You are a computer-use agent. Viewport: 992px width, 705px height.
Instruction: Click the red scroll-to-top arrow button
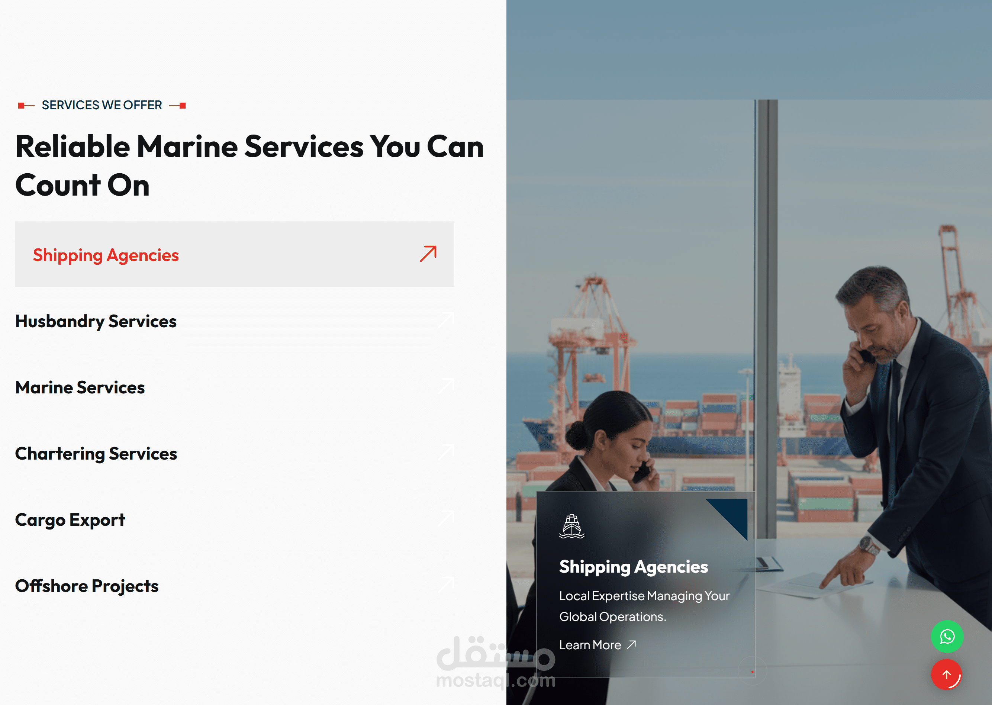[x=946, y=675]
